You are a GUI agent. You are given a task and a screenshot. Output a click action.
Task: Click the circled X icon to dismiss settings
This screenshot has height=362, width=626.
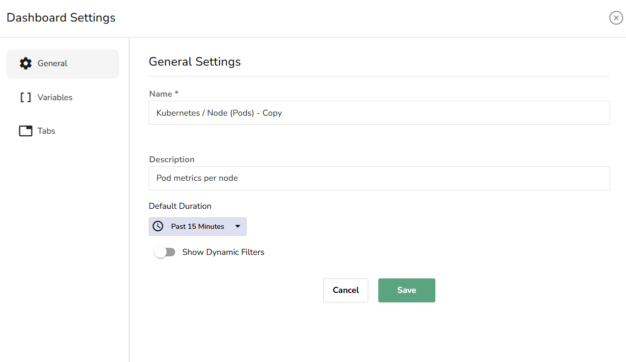click(616, 18)
